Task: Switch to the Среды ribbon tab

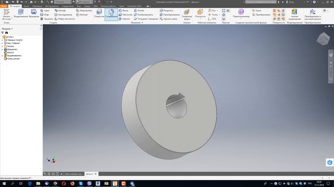Action: click(x=87, y=6)
